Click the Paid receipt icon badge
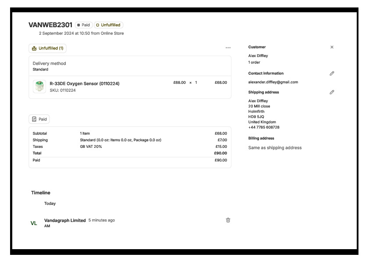This screenshot has height=261, width=369. point(39,119)
